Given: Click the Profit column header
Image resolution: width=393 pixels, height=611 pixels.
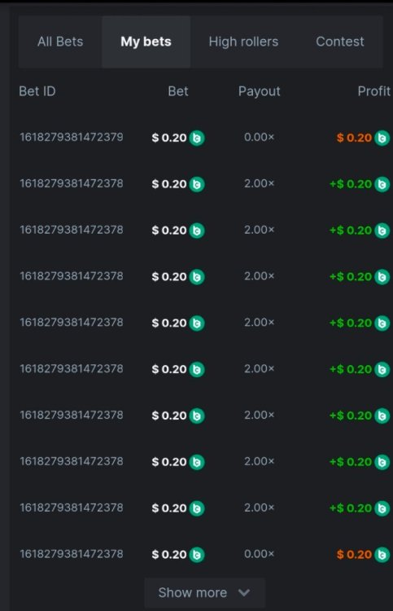Looking at the screenshot, I should (374, 91).
